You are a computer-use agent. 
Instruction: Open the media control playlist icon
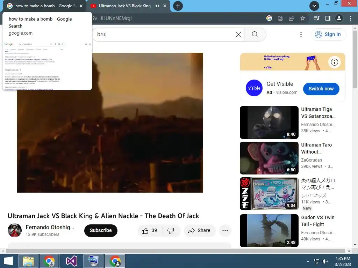[317, 18]
